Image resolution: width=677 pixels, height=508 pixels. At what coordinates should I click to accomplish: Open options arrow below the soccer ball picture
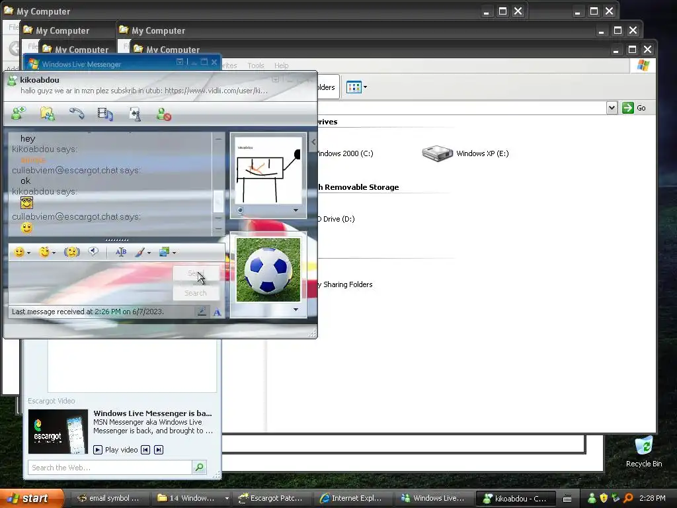click(296, 310)
